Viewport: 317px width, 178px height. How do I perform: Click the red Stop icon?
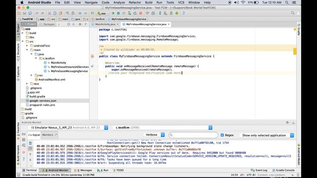141,13
